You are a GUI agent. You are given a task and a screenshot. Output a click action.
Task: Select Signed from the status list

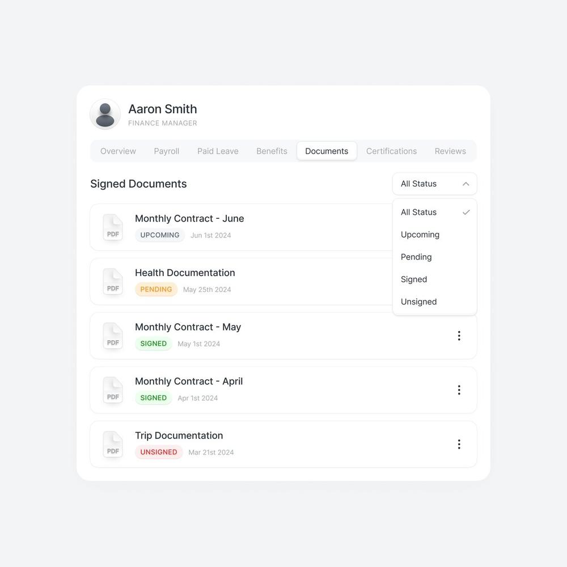435,280
